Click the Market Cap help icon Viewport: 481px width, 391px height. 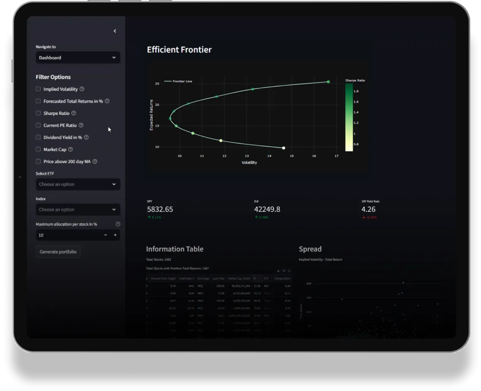coord(70,149)
